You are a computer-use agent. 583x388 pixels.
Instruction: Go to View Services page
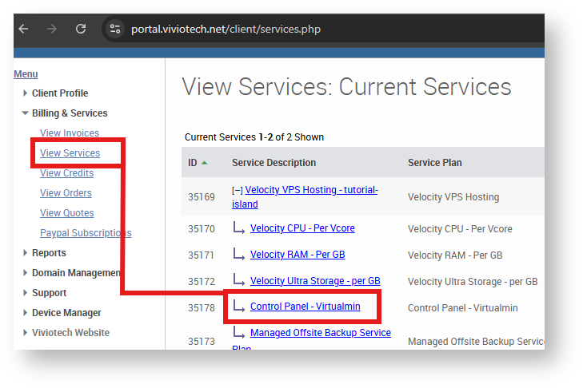point(70,153)
